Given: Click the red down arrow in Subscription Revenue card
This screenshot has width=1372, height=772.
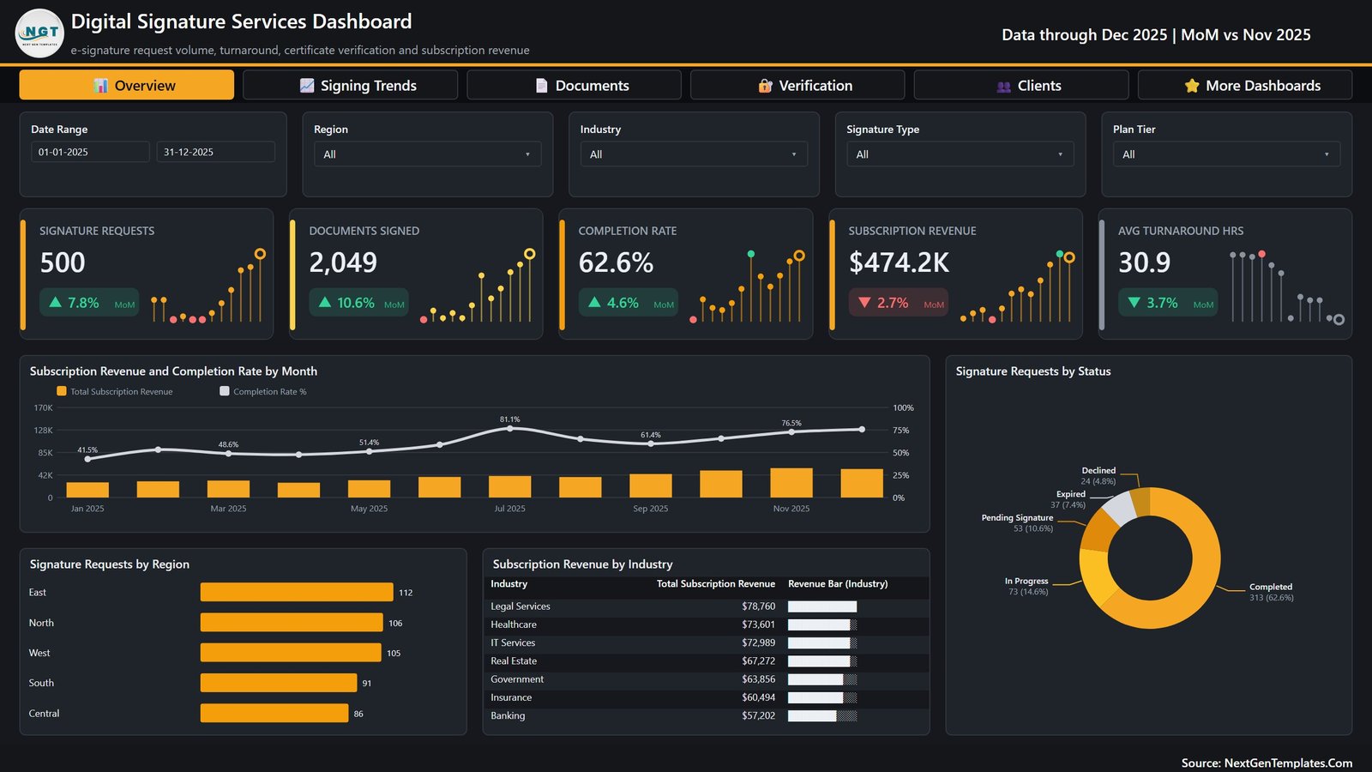Looking at the screenshot, I should [x=864, y=302].
